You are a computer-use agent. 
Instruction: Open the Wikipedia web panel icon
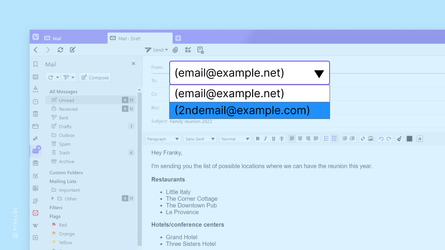click(x=36, y=225)
